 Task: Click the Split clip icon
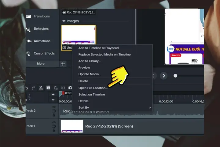63,88
